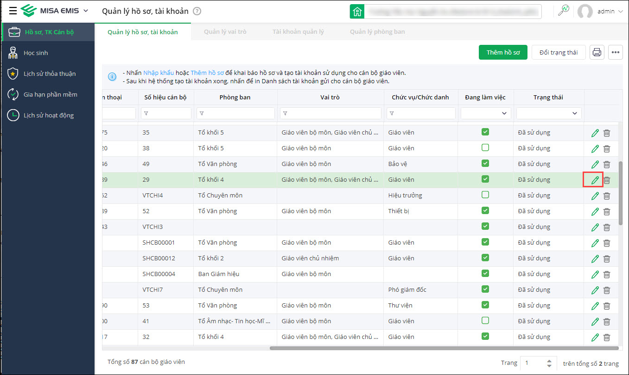Click the admin user avatar
The width and height of the screenshot is (629, 375).
pos(585,12)
